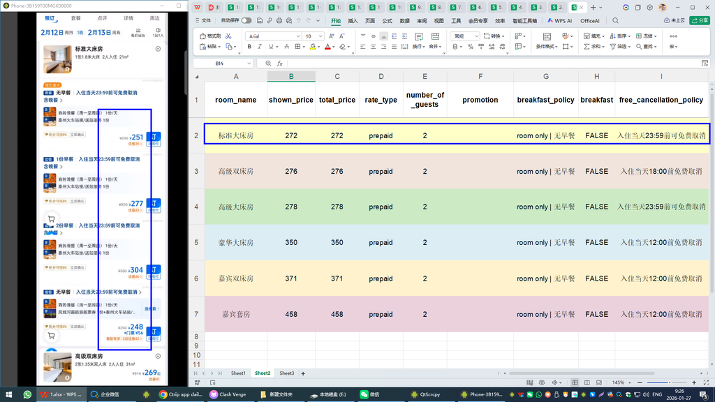The height and width of the screenshot is (402, 715).
Task: Apply bold formatting with the B icon
Action: coord(249,47)
